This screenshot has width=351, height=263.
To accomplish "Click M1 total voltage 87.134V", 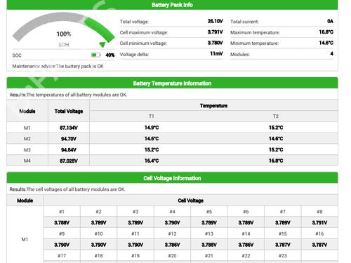I will [69, 128].
